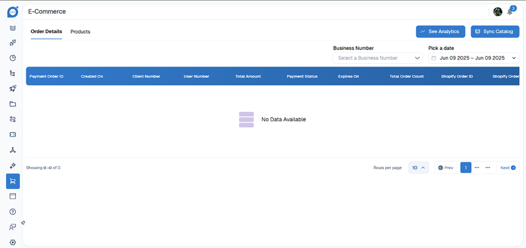Viewport: 526px width, 248px height.
Task: Open the Pick a date range dropdown
Action: pyautogui.click(x=473, y=58)
